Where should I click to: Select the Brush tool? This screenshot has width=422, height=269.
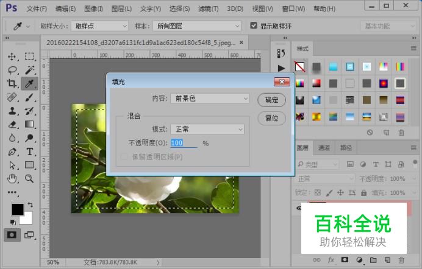pos(29,97)
